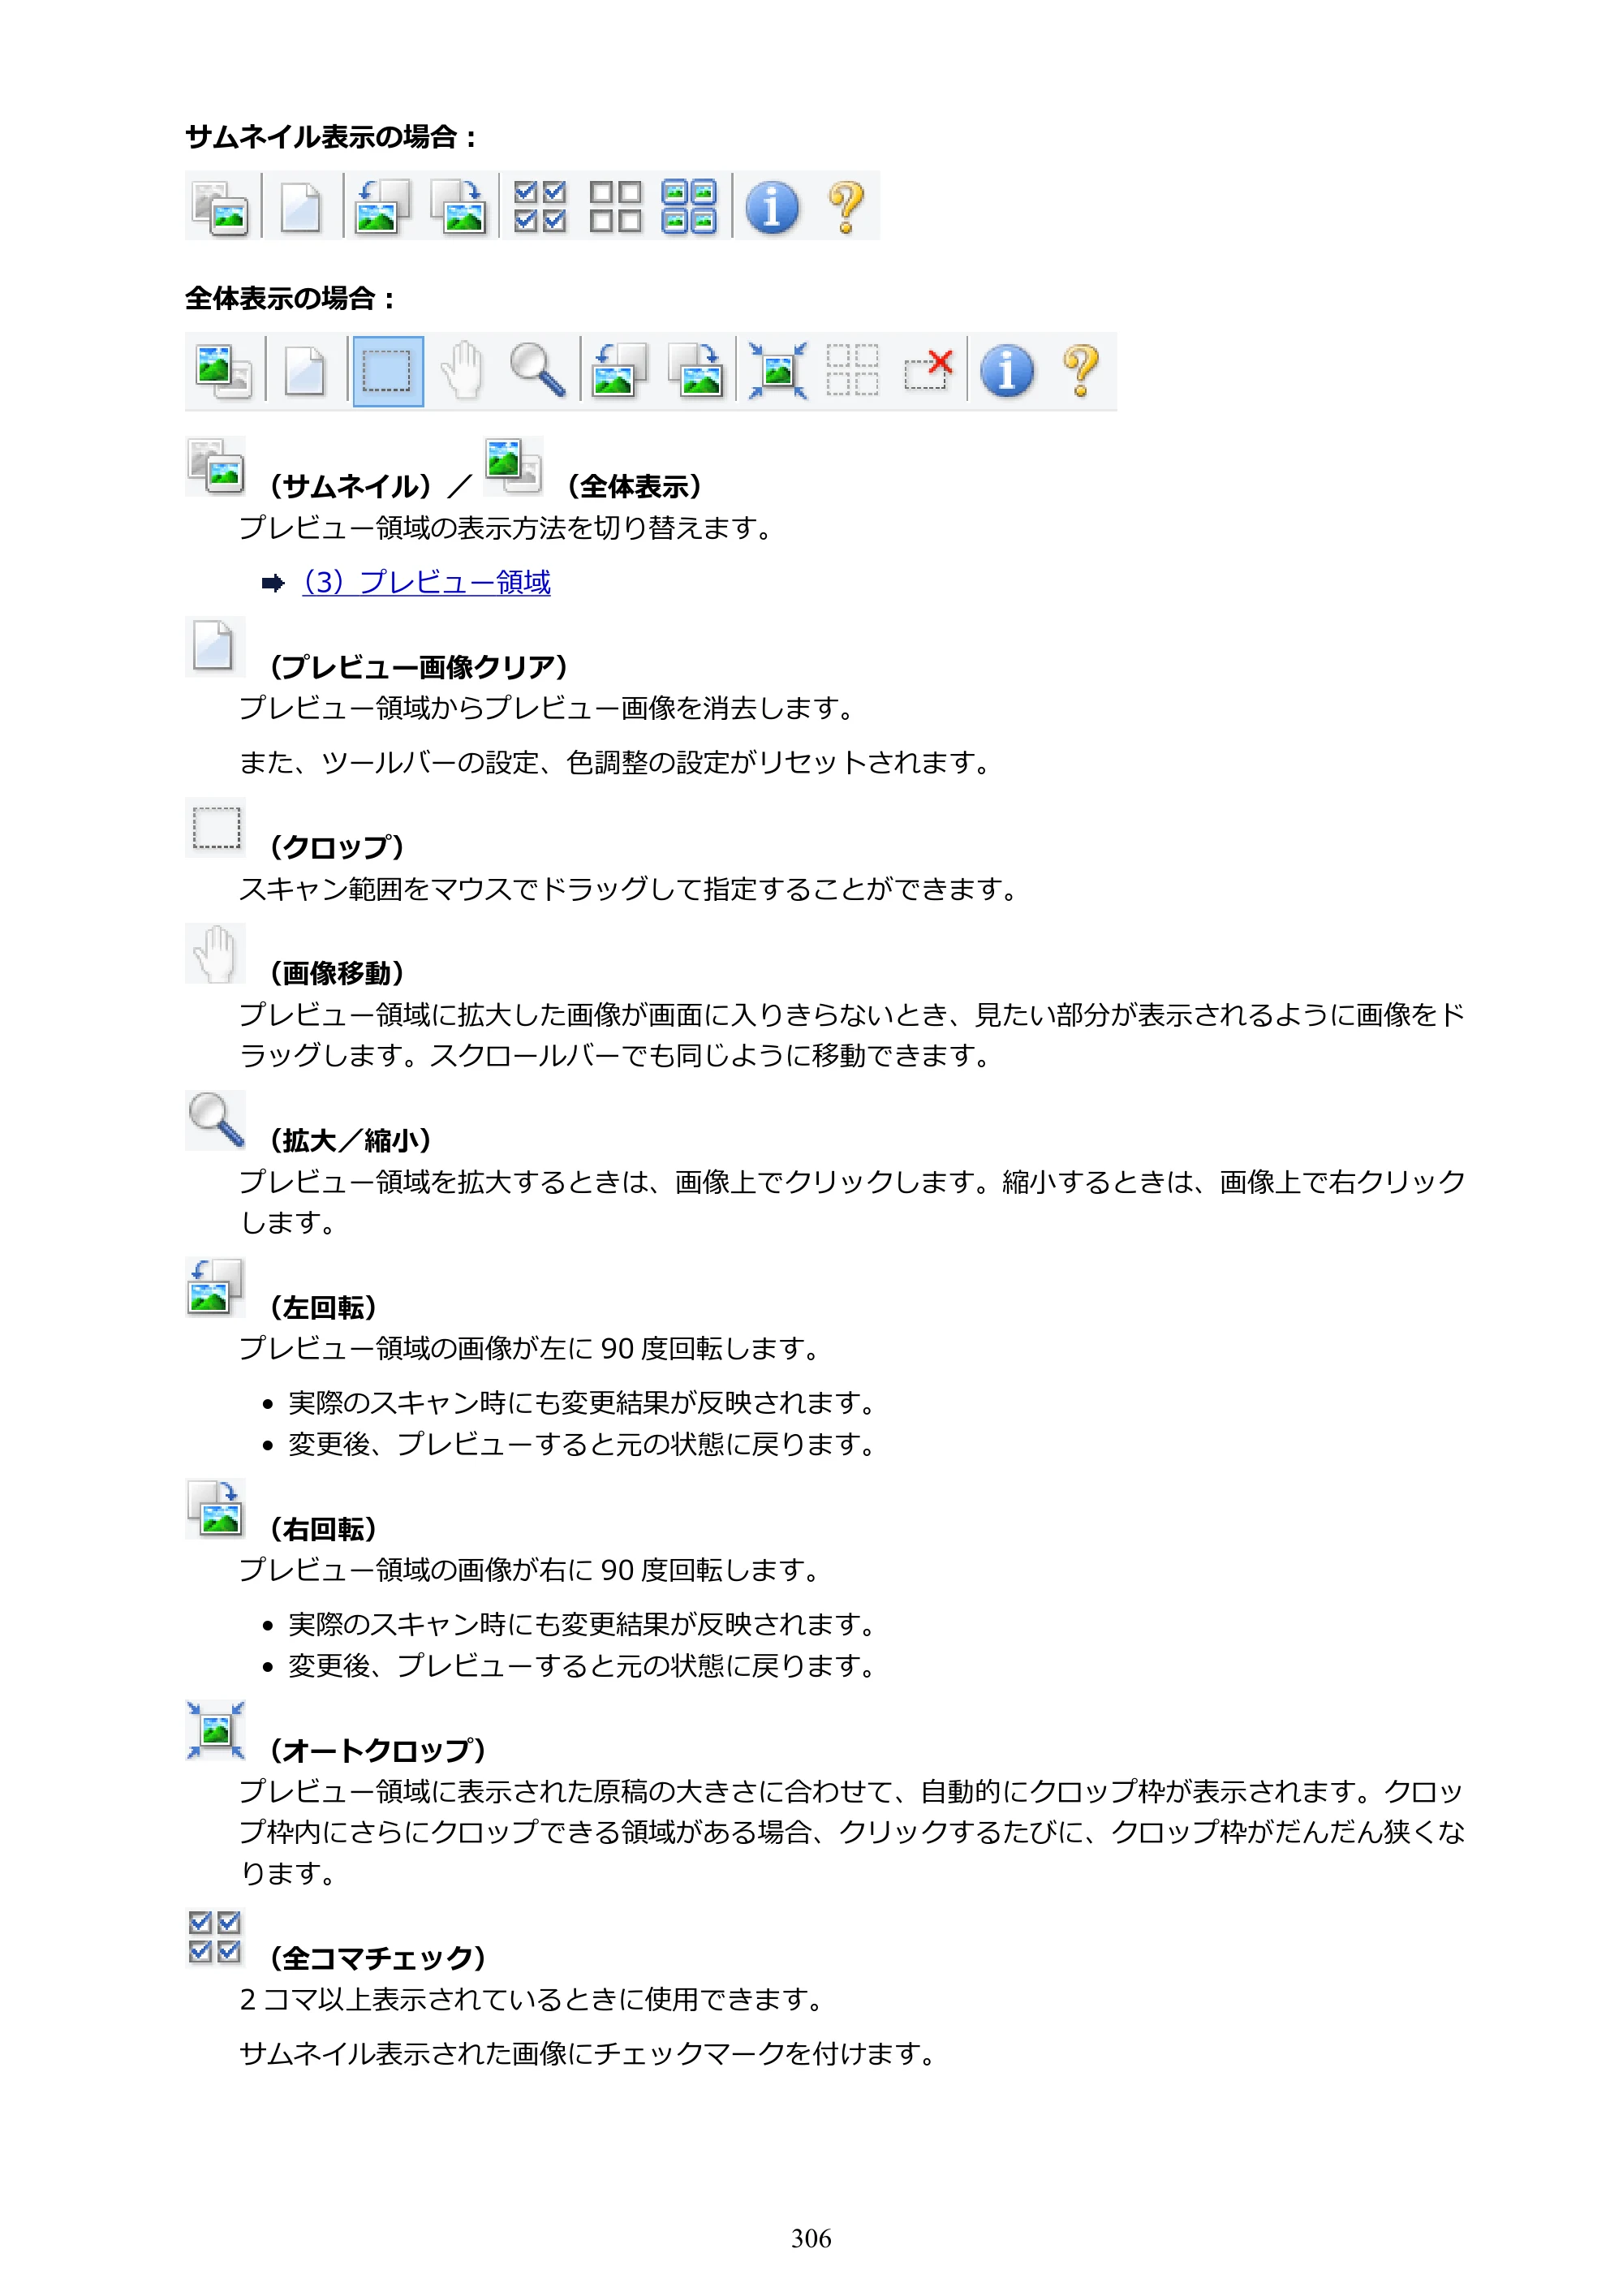Click the icon beside the (左回転) heading
The width and height of the screenshot is (1623, 2296).
216,1287
